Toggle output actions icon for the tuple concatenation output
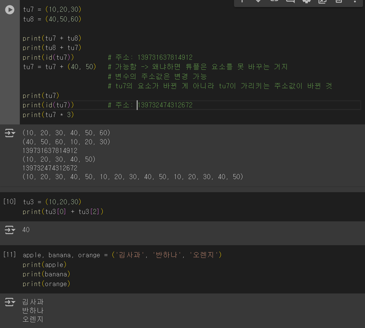The height and width of the screenshot is (328, 365). [10, 133]
